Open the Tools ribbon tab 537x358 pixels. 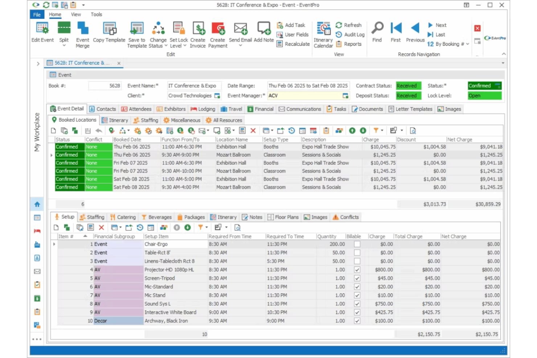96,15
